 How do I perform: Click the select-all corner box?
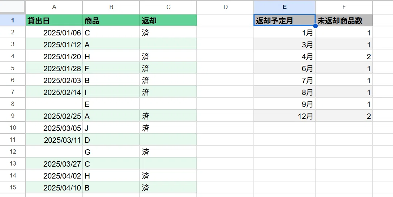pos(13,7)
